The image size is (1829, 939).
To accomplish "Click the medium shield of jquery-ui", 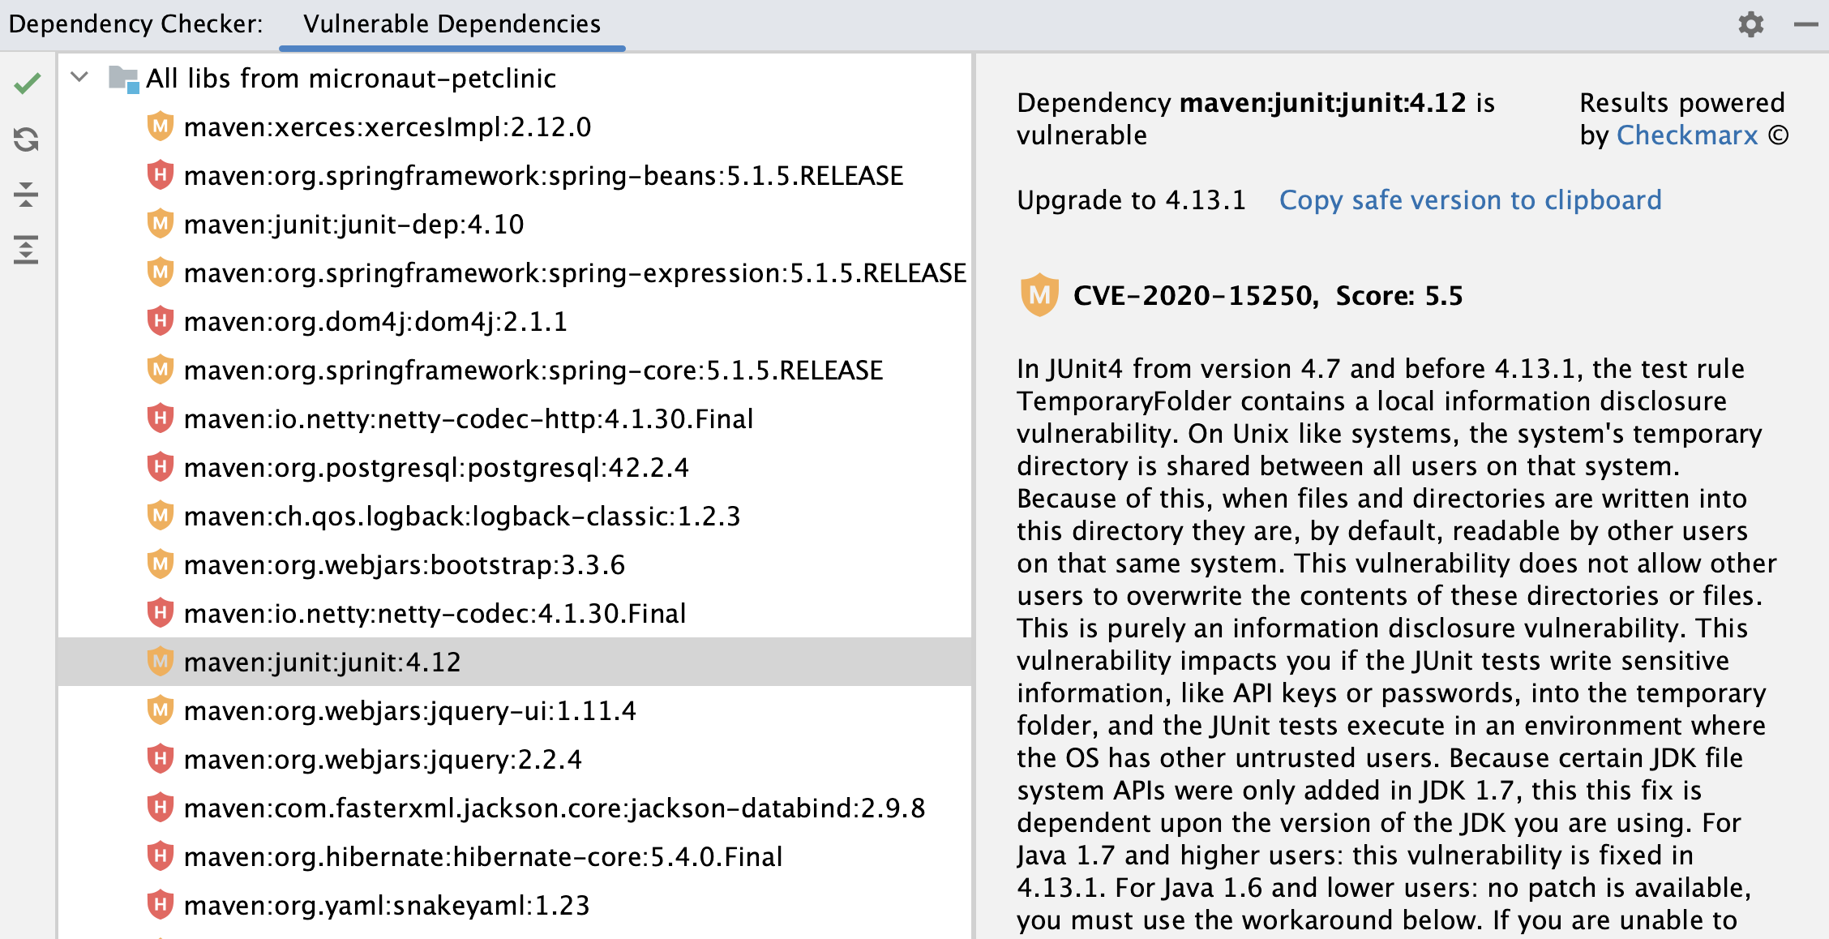I will [x=161, y=710].
